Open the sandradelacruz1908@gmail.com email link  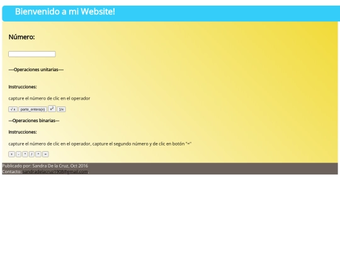pyautogui.click(x=55, y=171)
